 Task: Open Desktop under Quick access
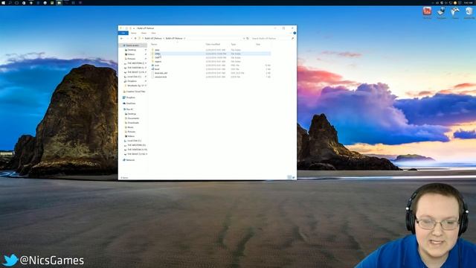click(132, 50)
